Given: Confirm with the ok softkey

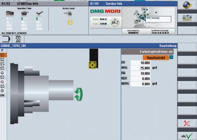Looking at the screenshot, I should click(x=187, y=136).
